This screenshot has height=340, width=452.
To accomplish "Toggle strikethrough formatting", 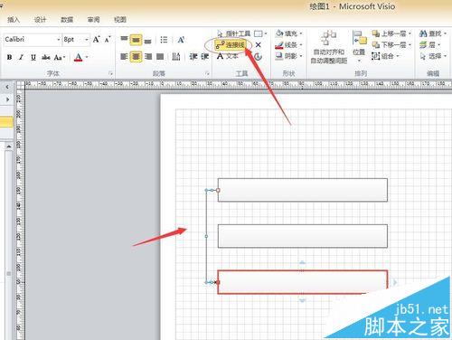I will [x=46, y=57].
